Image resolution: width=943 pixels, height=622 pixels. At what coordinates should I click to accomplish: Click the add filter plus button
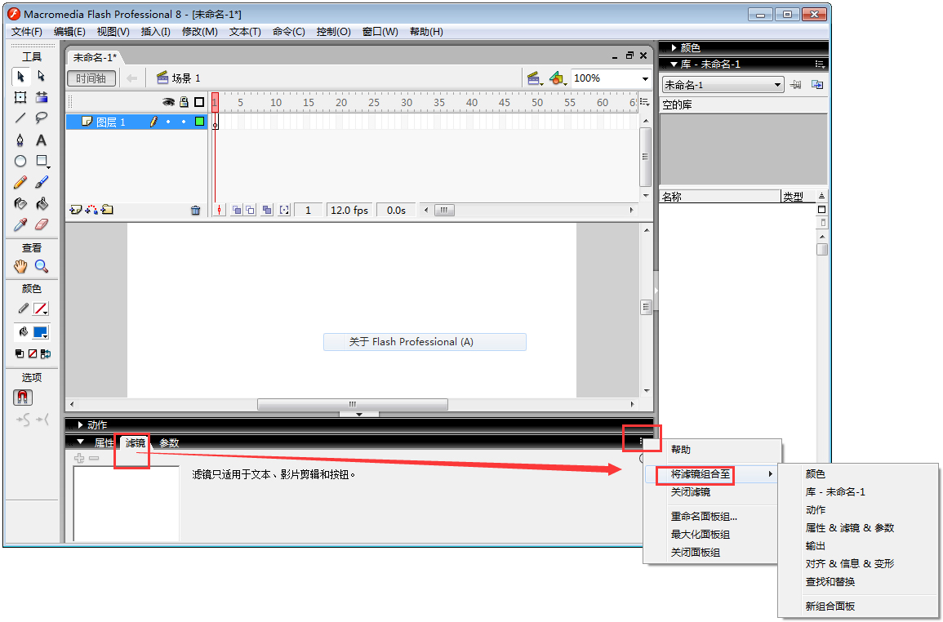point(79,459)
